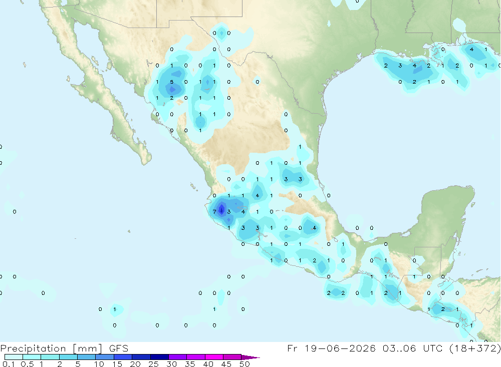The height and width of the screenshot is (367, 501).
Task: Click the 1–2 mm legend color swatch
Action: coord(50,357)
